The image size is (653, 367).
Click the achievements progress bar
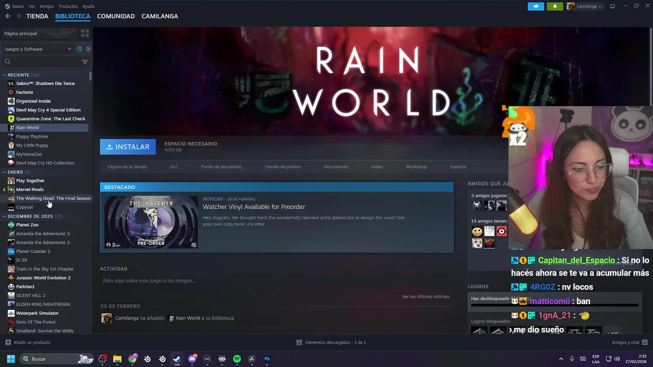555,305
